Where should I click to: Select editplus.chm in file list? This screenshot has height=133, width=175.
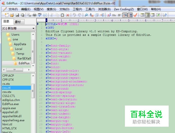11,100
